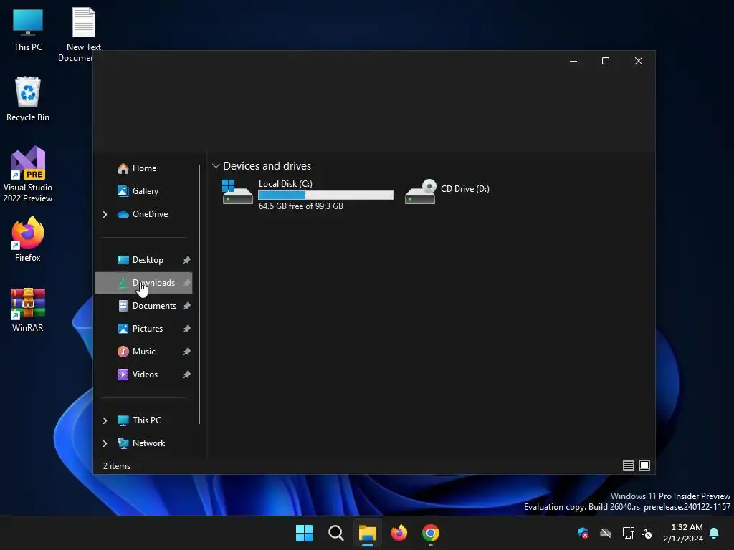Maximize the File Explorer window
734x550 pixels.
(x=605, y=62)
